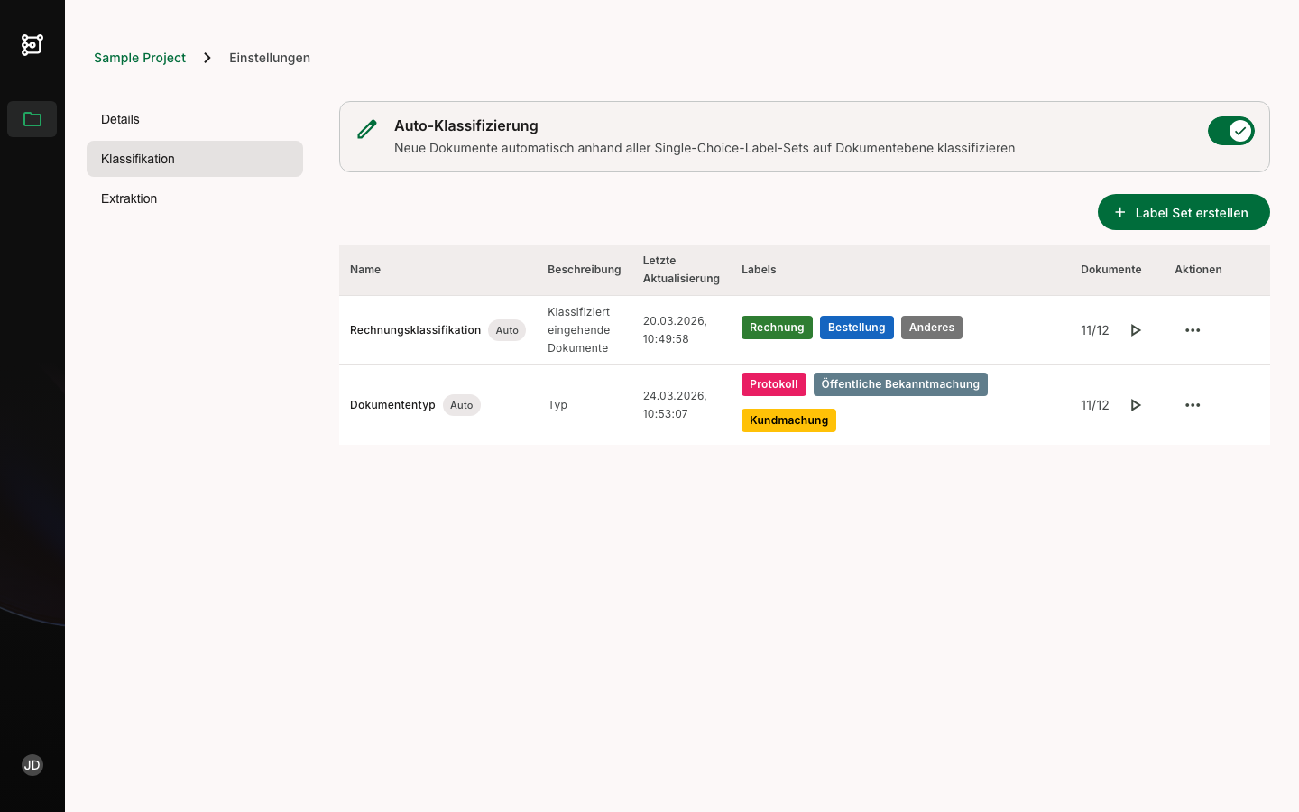The image size is (1299, 812).
Task: Open the Details settings tab
Action: (120, 119)
